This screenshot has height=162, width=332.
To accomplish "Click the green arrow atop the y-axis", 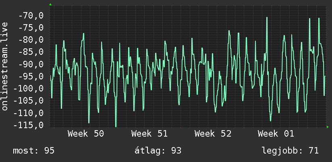I will 50,4.
